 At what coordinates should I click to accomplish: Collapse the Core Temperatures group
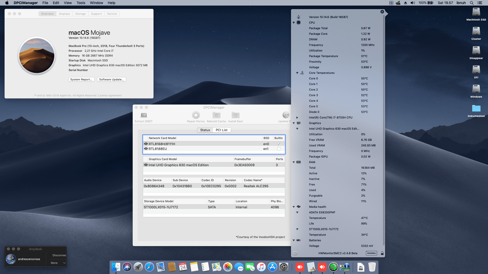point(297,73)
